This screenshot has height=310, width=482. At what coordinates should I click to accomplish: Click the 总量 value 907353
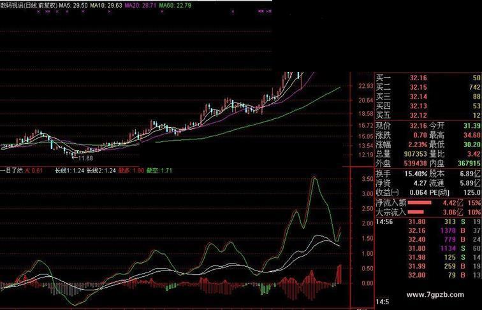pos(415,154)
